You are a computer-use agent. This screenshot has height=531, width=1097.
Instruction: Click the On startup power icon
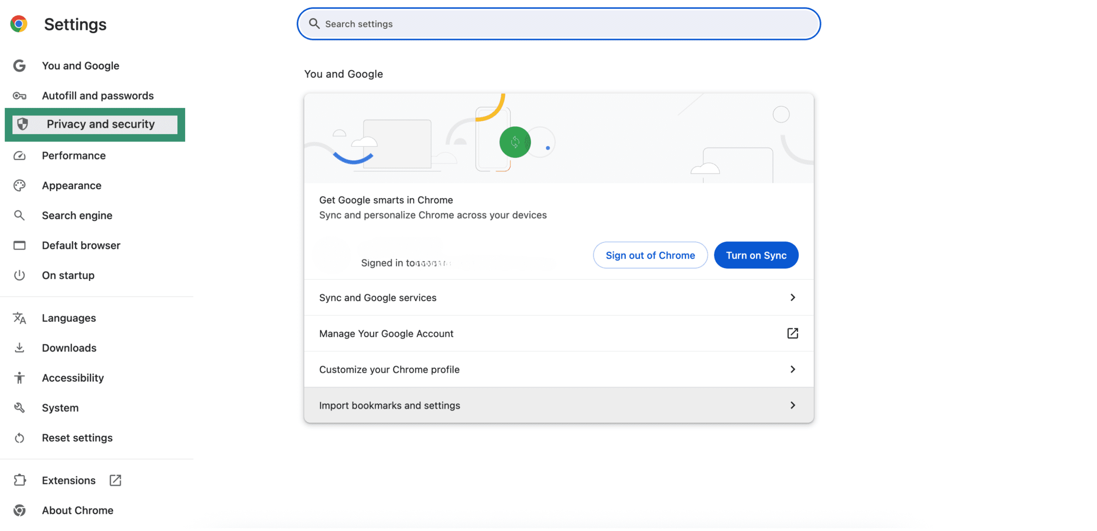(20, 275)
